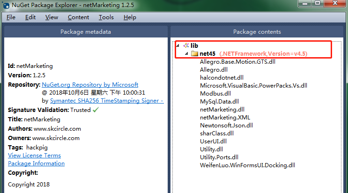Collapse the net45 folder node
348x193 pixels.
click(186, 53)
